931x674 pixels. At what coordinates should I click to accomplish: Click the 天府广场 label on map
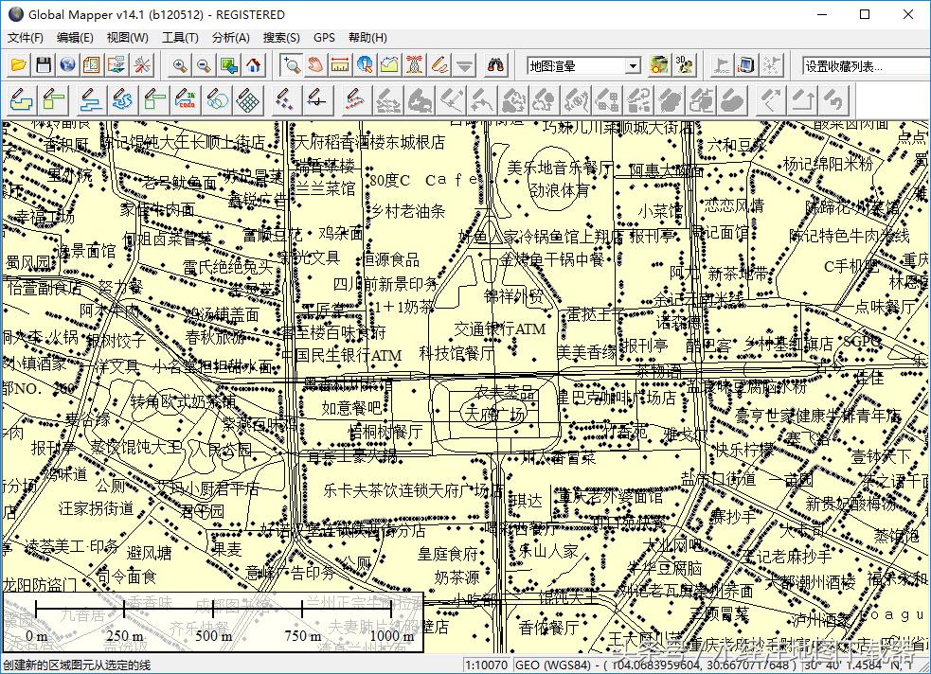(x=495, y=414)
